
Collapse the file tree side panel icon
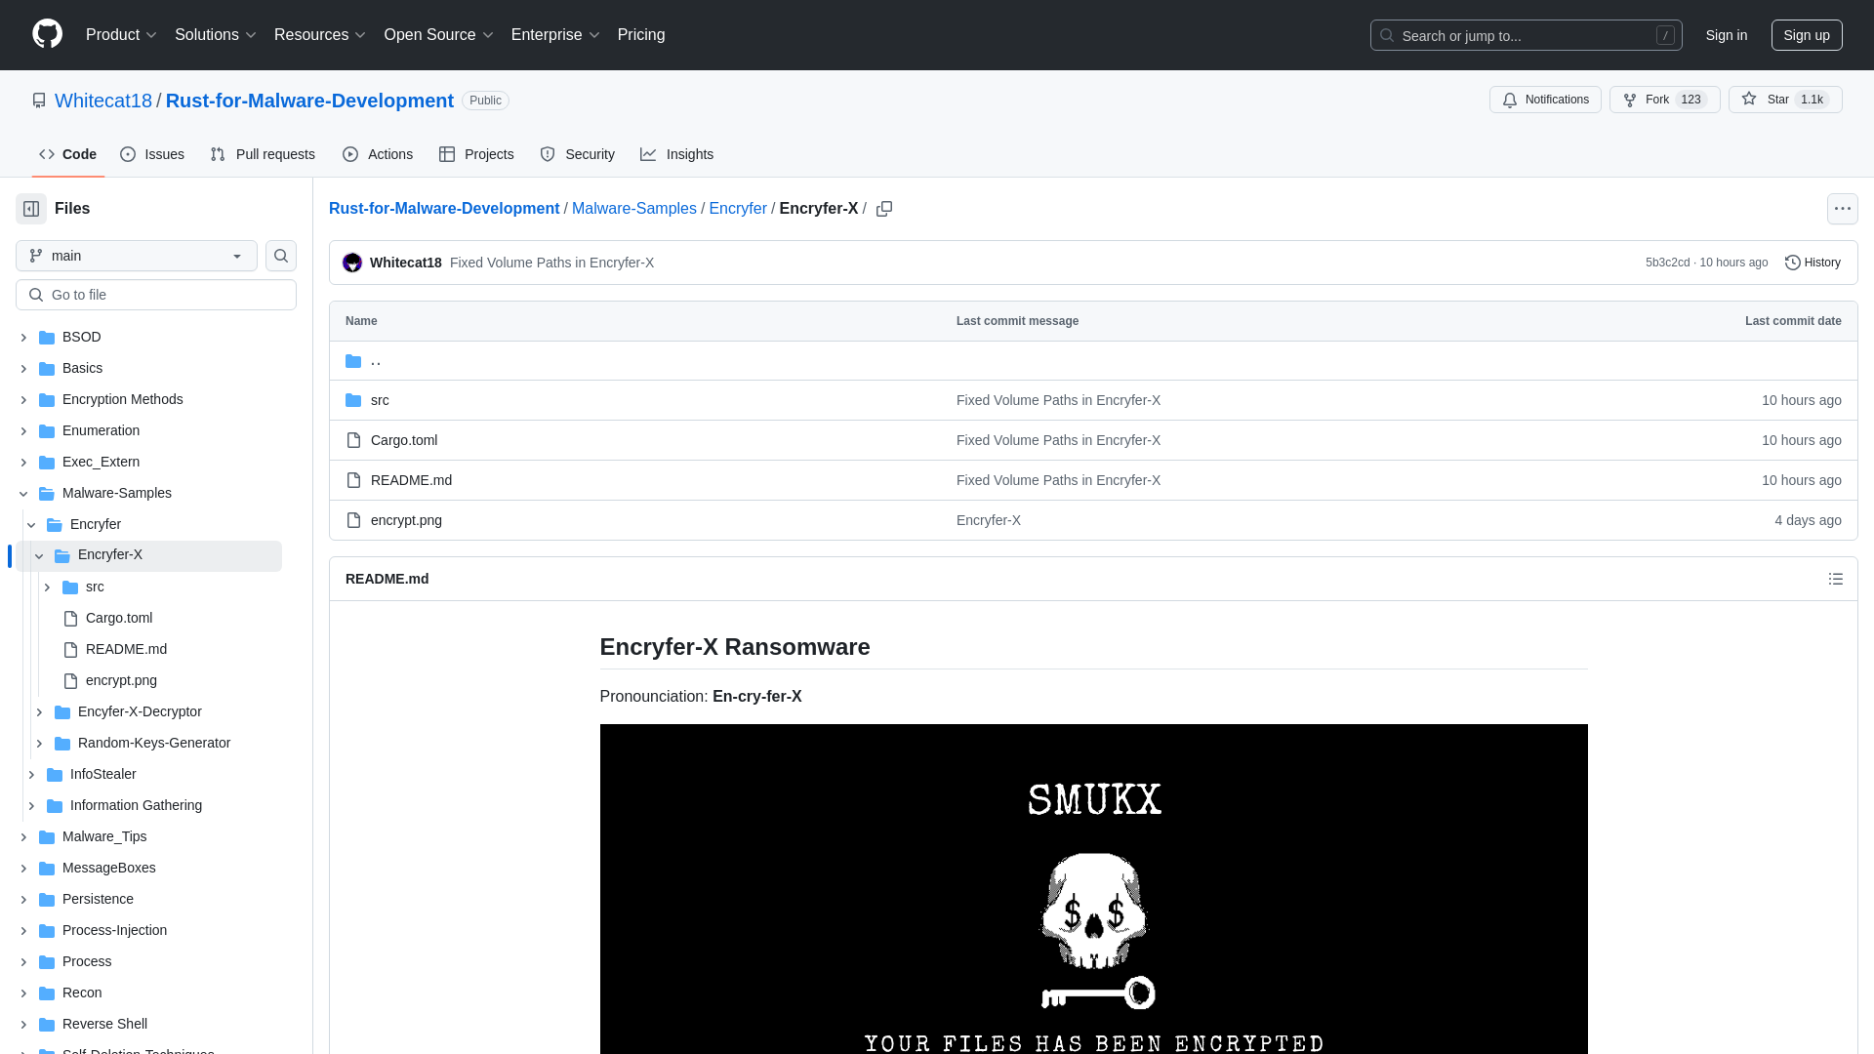tap(31, 209)
